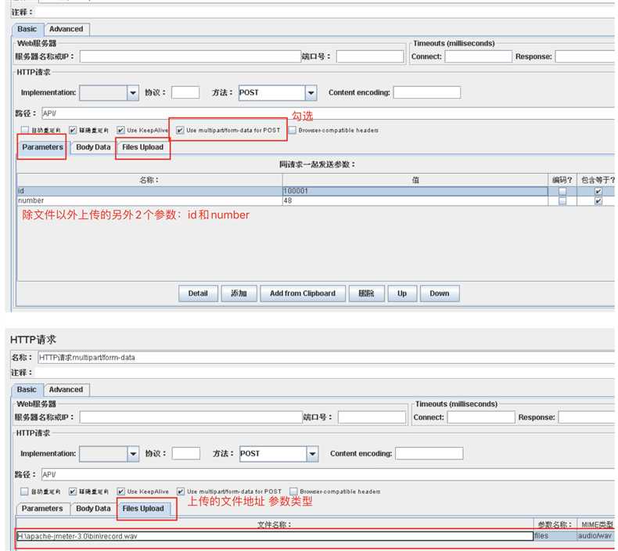Click the Up button
This screenshot has width=618, height=551.
coord(402,294)
